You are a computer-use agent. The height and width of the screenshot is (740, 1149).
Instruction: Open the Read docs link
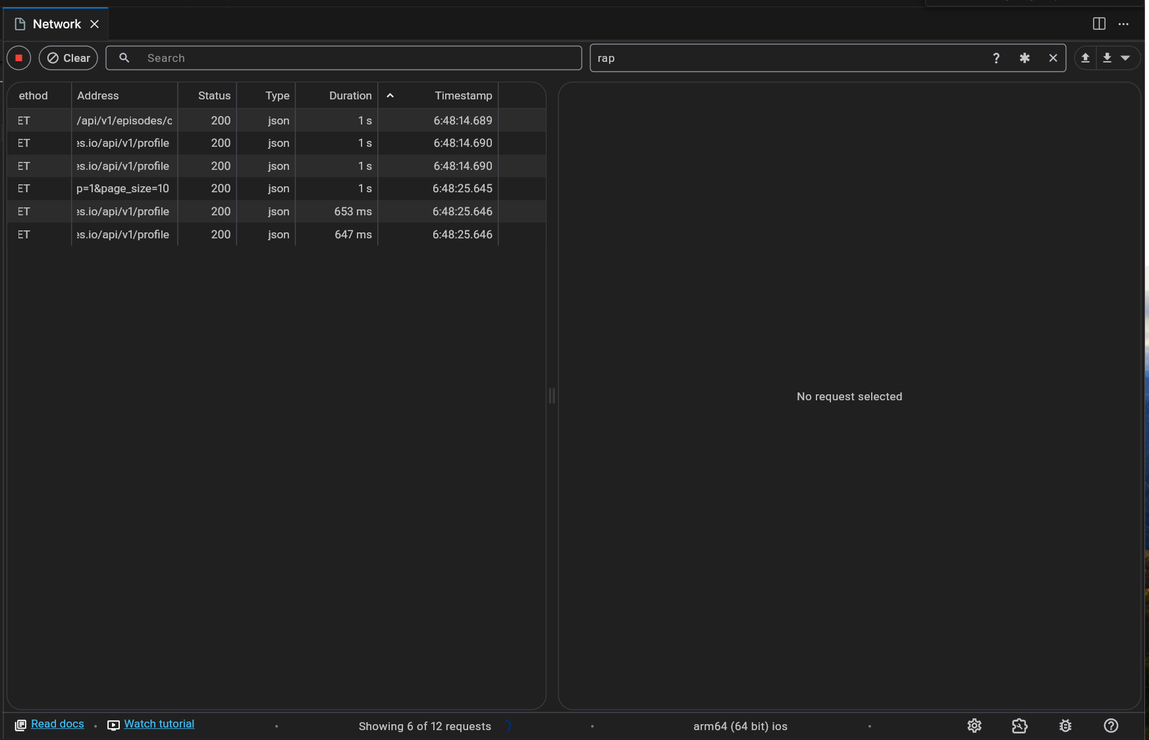(x=57, y=724)
